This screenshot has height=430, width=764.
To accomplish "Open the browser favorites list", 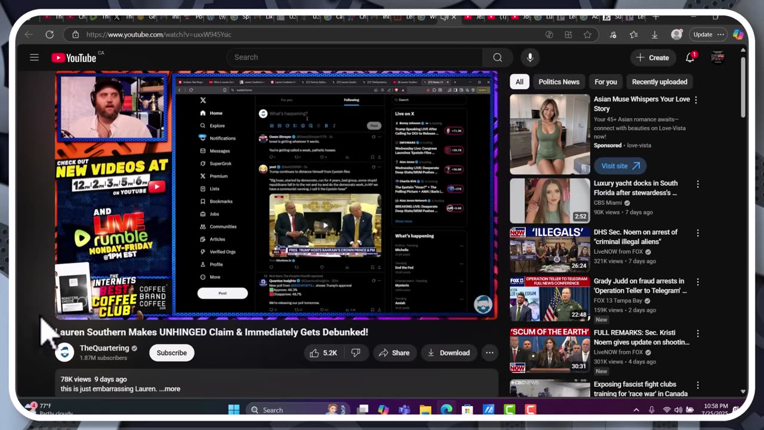I will click(x=633, y=35).
